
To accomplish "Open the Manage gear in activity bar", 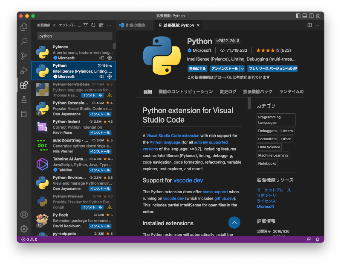I will pos(24,229).
